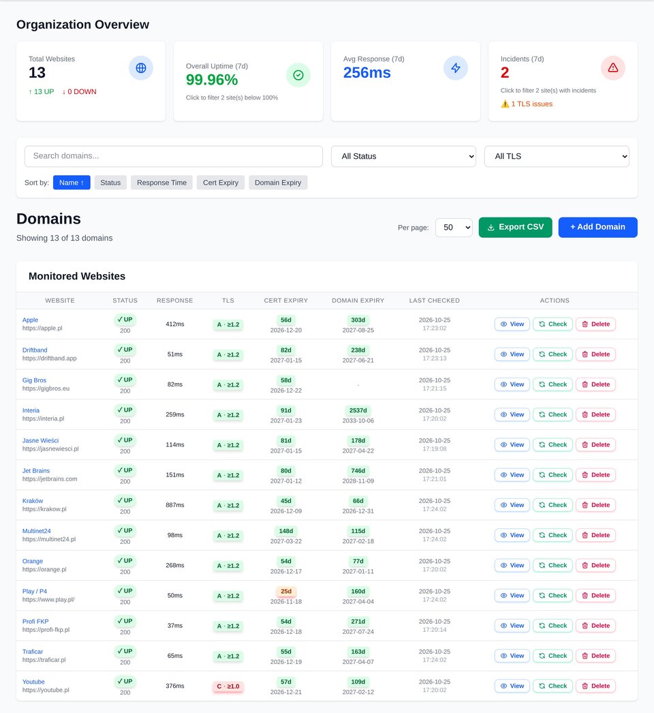This screenshot has height=713, width=654.
Task: Open the All Status filter dropdown
Action: pos(403,156)
